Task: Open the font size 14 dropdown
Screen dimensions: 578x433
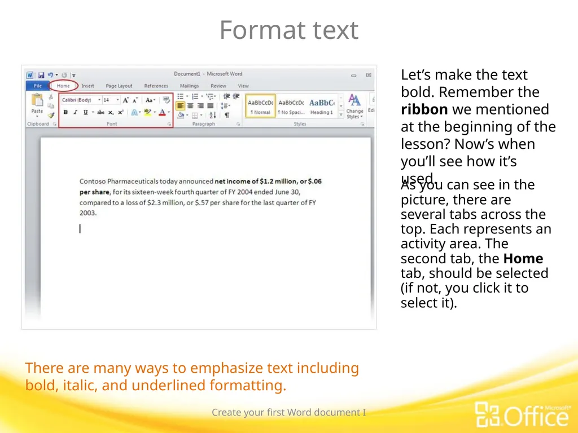Action: tap(117, 100)
